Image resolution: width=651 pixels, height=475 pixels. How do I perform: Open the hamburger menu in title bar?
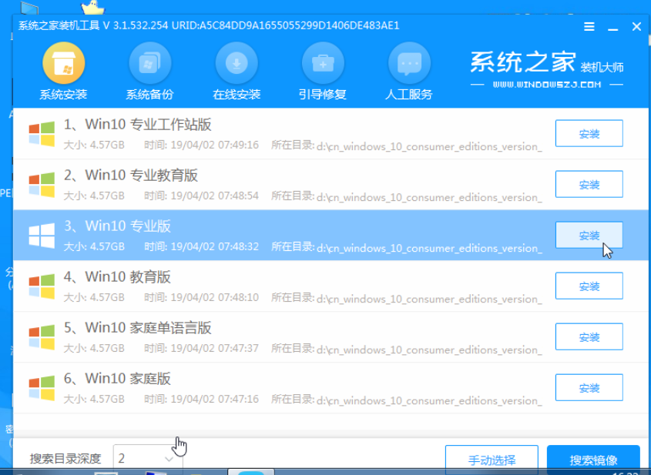[589, 26]
